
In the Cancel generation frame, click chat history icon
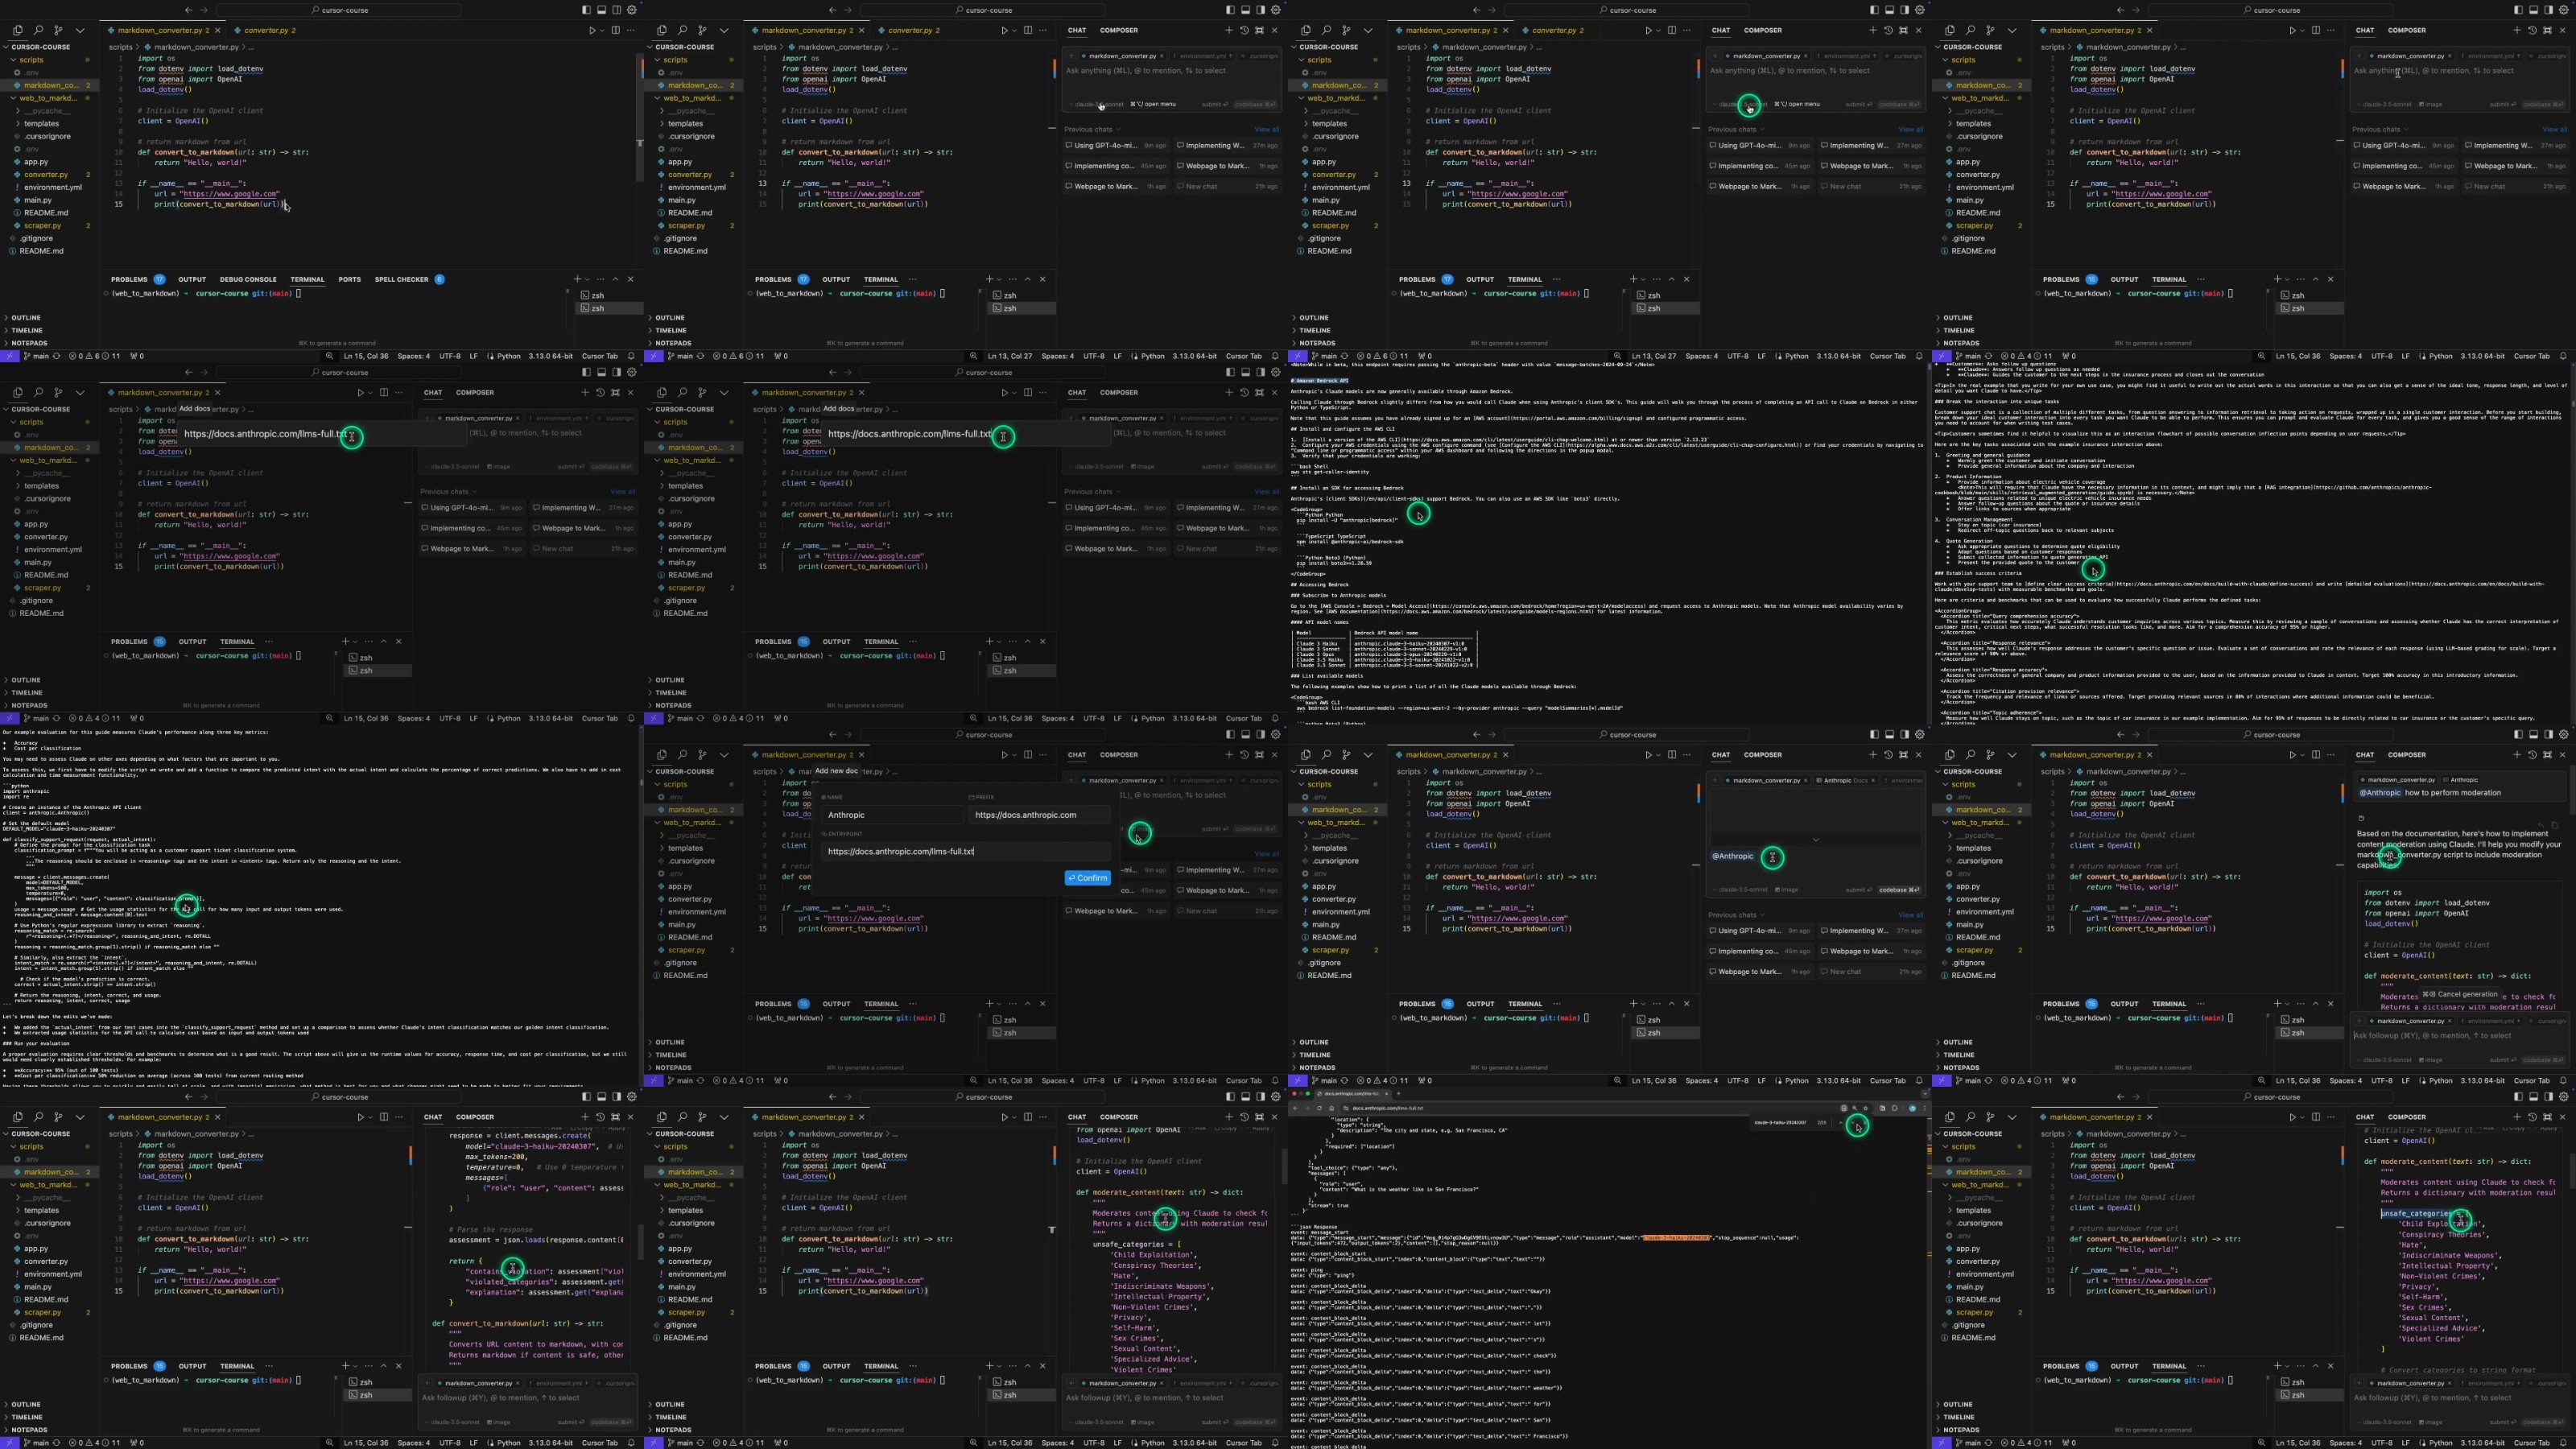[x=2532, y=755]
